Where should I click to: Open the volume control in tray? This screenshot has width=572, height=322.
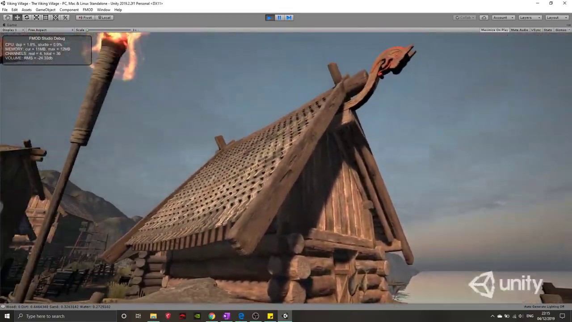[521, 316]
